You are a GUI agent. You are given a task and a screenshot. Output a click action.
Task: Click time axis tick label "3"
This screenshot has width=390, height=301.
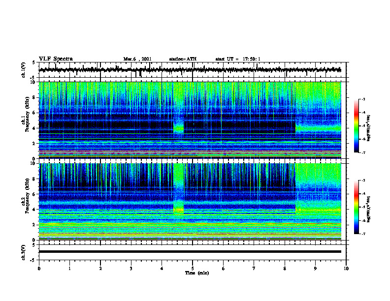point(131,269)
